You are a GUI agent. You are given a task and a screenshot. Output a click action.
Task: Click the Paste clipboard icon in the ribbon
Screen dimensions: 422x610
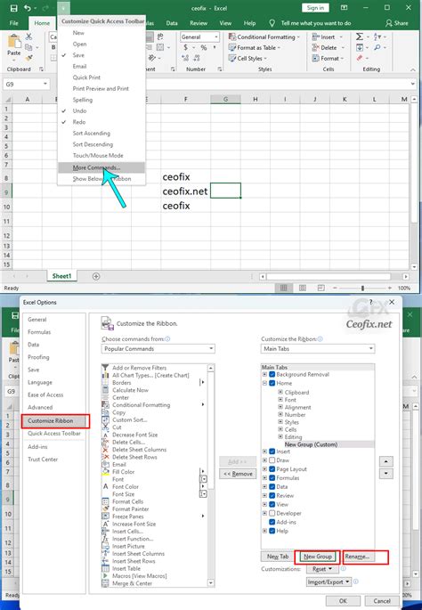point(14,42)
